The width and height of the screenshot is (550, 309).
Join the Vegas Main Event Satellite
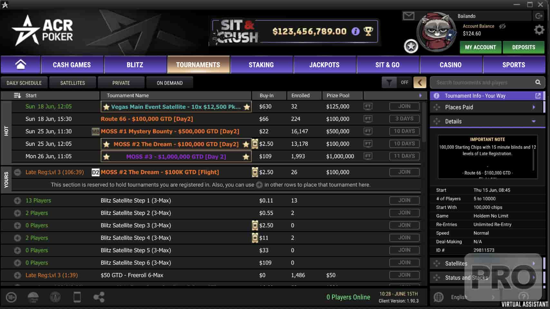[x=404, y=106]
